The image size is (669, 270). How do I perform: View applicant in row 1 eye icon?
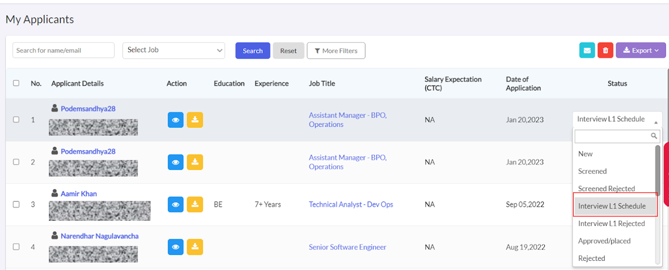pos(176,120)
